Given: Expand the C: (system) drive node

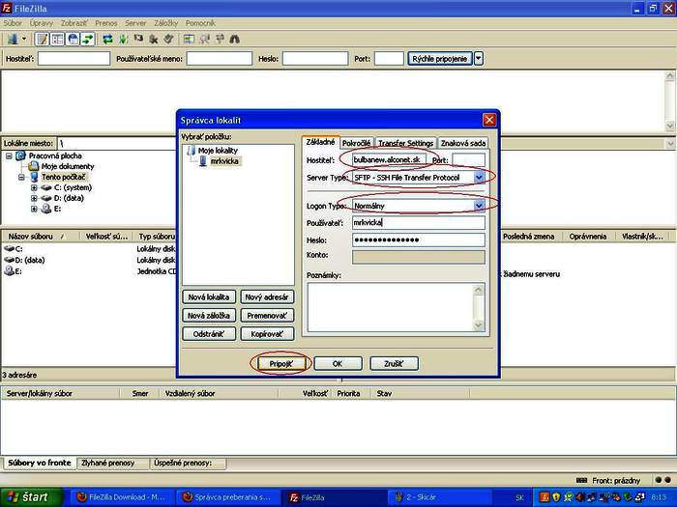Looking at the screenshot, I should (34, 187).
